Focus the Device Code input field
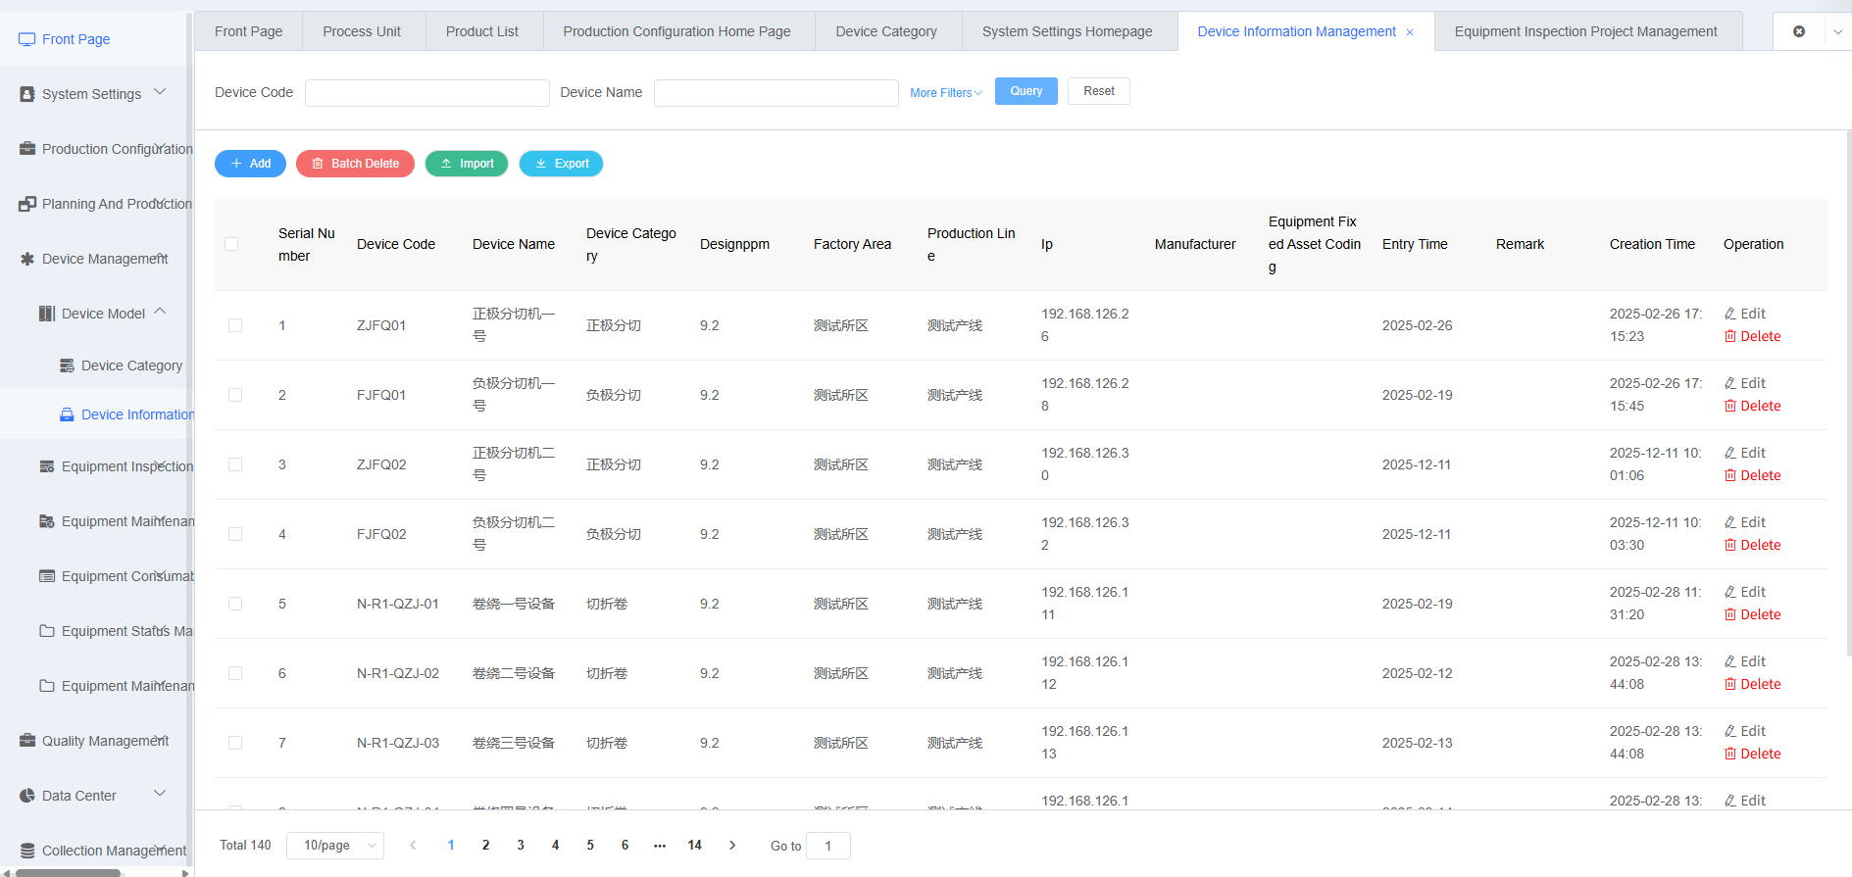Viewport: 1852px width, 877px height. (427, 93)
